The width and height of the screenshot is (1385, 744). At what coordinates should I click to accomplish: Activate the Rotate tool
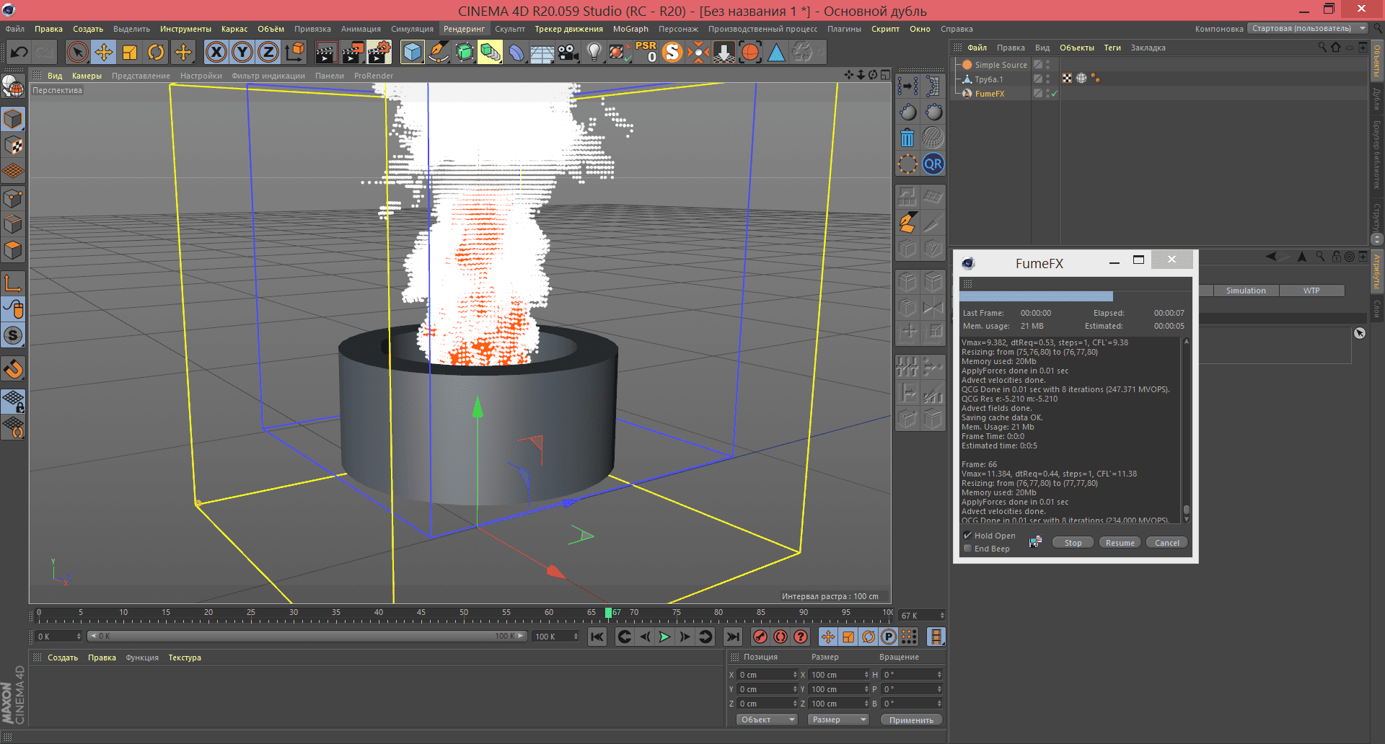[x=156, y=52]
